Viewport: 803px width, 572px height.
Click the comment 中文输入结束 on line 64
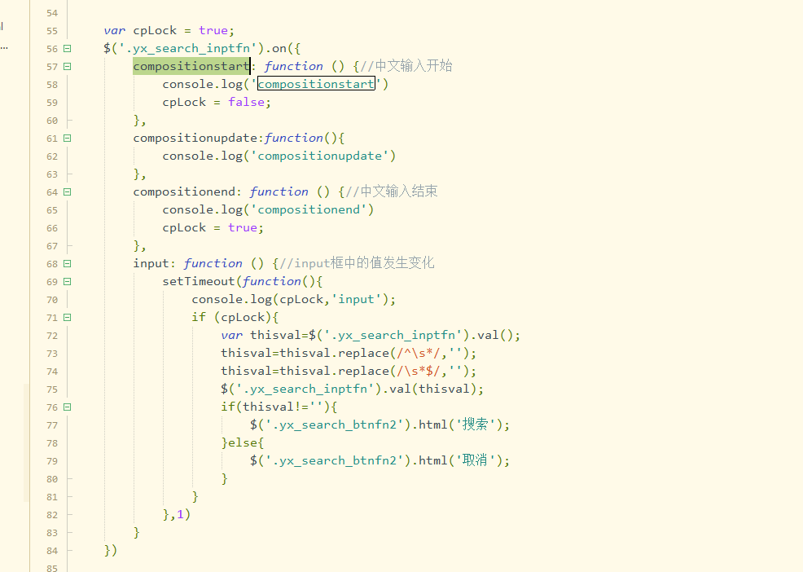click(393, 191)
